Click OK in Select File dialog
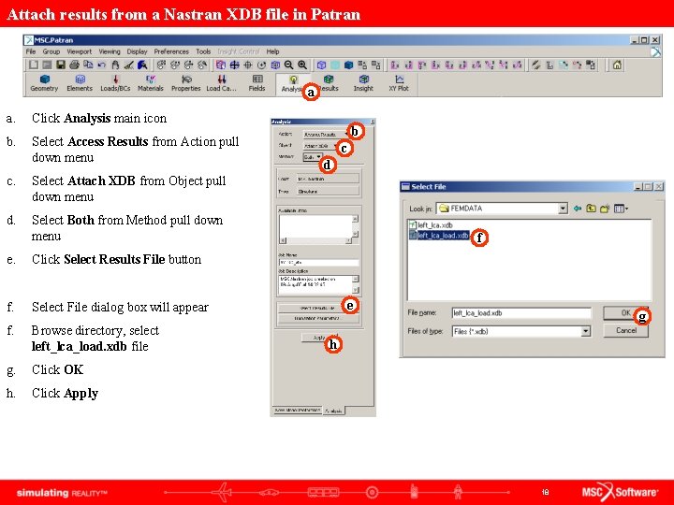This screenshot has height=505, width=674. [626, 313]
